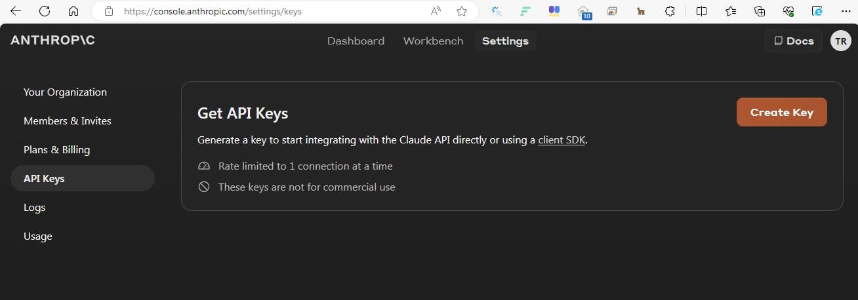
Task: Click the Anthropic logo
Action: coord(52,41)
